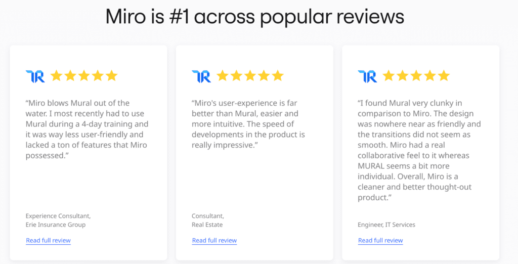Open the full review from the Real Estate consultant
This screenshot has width=518, height=264.
coord(214,241)
